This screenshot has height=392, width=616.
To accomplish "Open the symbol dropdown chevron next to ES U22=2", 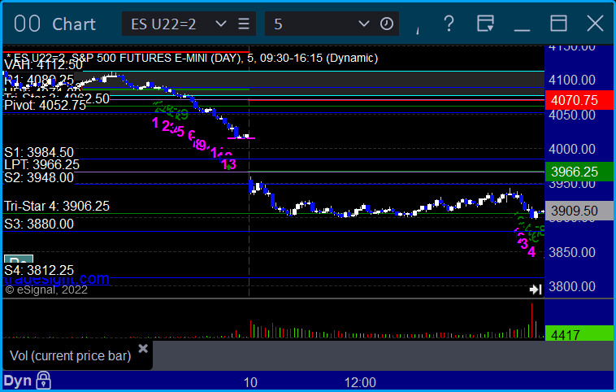I will (221, 24).
